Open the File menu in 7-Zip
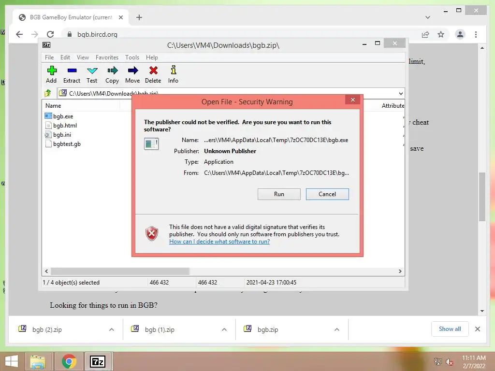Viewport: 495px width, 371px height. click(49, 57)
